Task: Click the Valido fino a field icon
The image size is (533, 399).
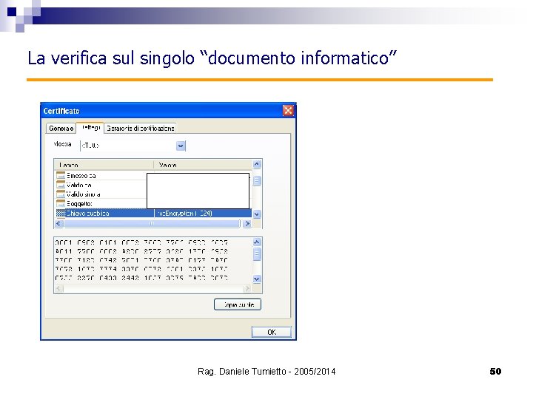Action: tap(61, 194)
